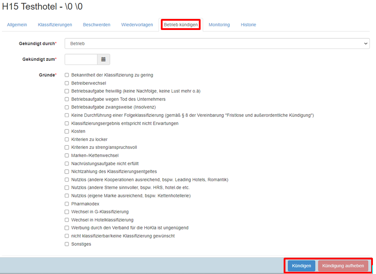The height and width of the screenshot is (274, 376).
Task: Check 'Betriebsaufgabe zwangsweise (Insolvenz)'
Action: pos(67,107)
